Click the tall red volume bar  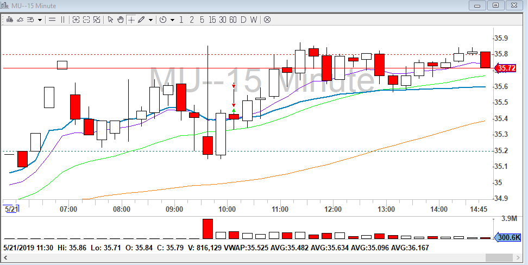208,229
